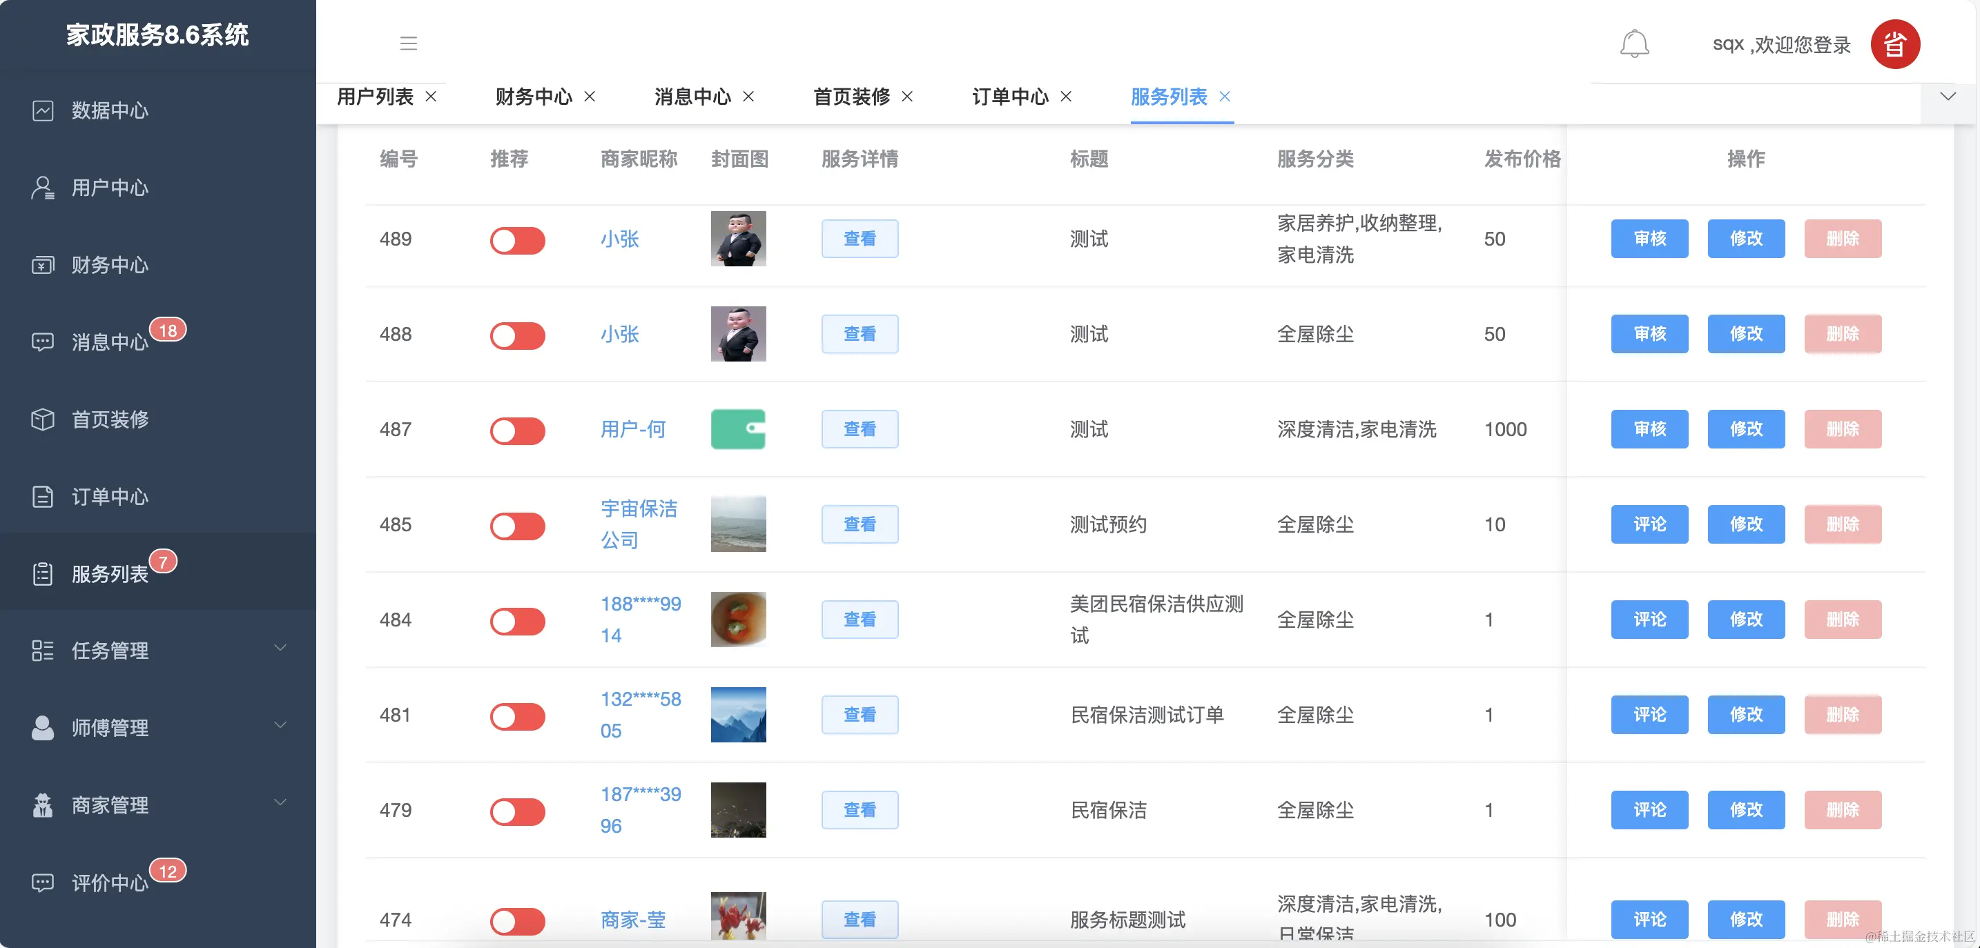This screenshot has width=1980, height=948.
Task: Expand the 商家管理 menu group
Action: [x=108, y=805]
